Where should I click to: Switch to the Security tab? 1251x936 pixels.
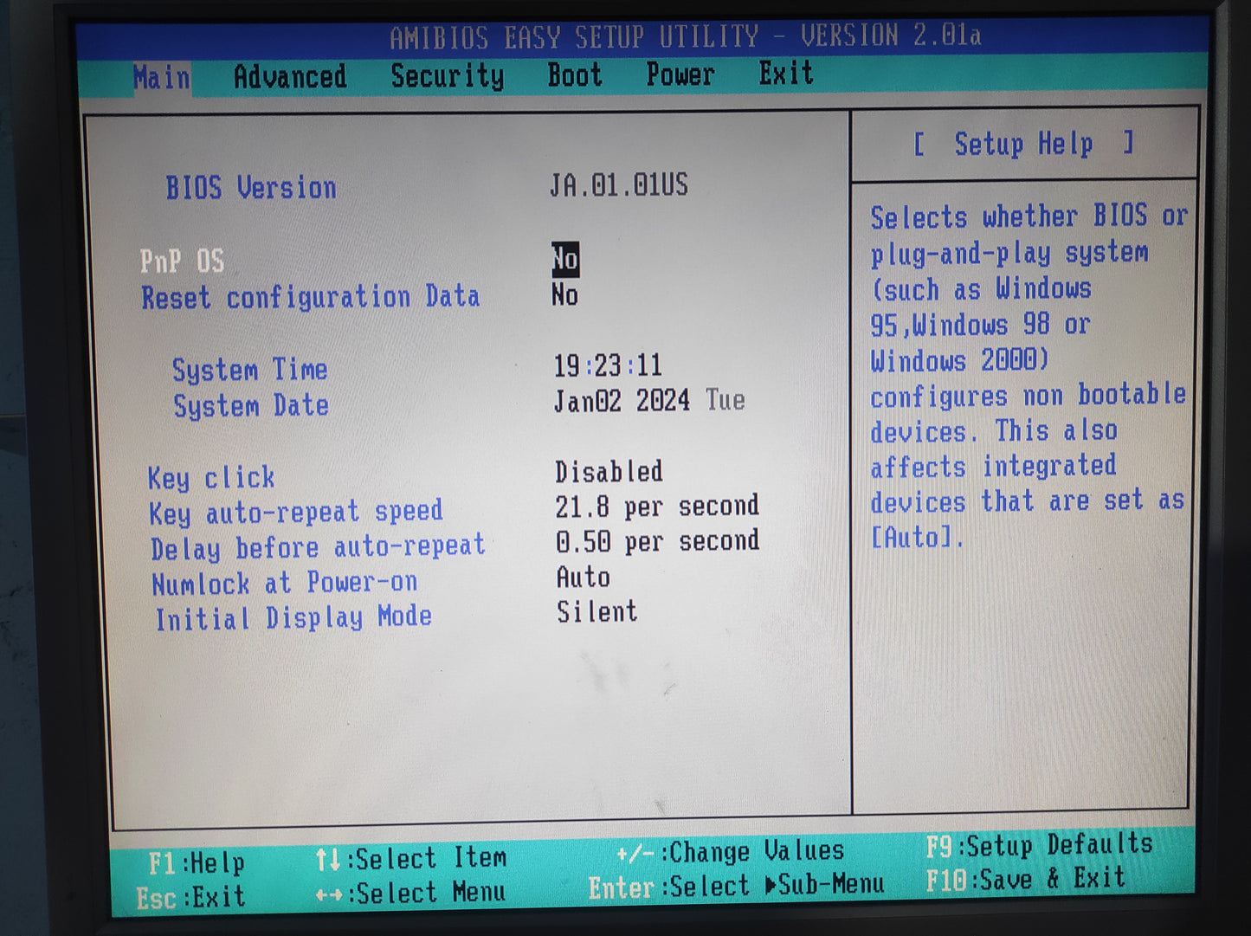tap(447, 76)
